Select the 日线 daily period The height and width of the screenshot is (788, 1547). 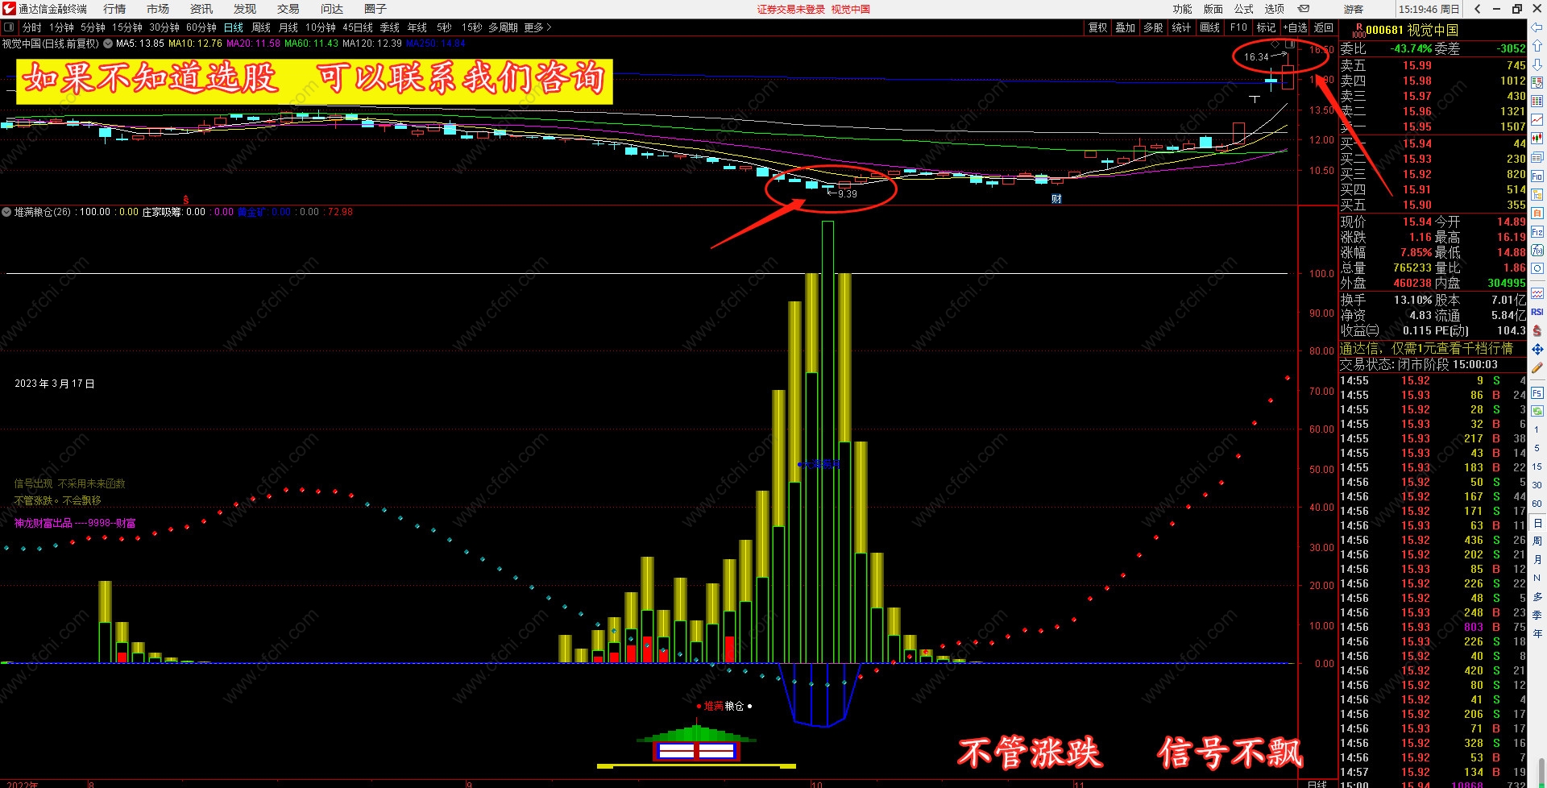234,27
